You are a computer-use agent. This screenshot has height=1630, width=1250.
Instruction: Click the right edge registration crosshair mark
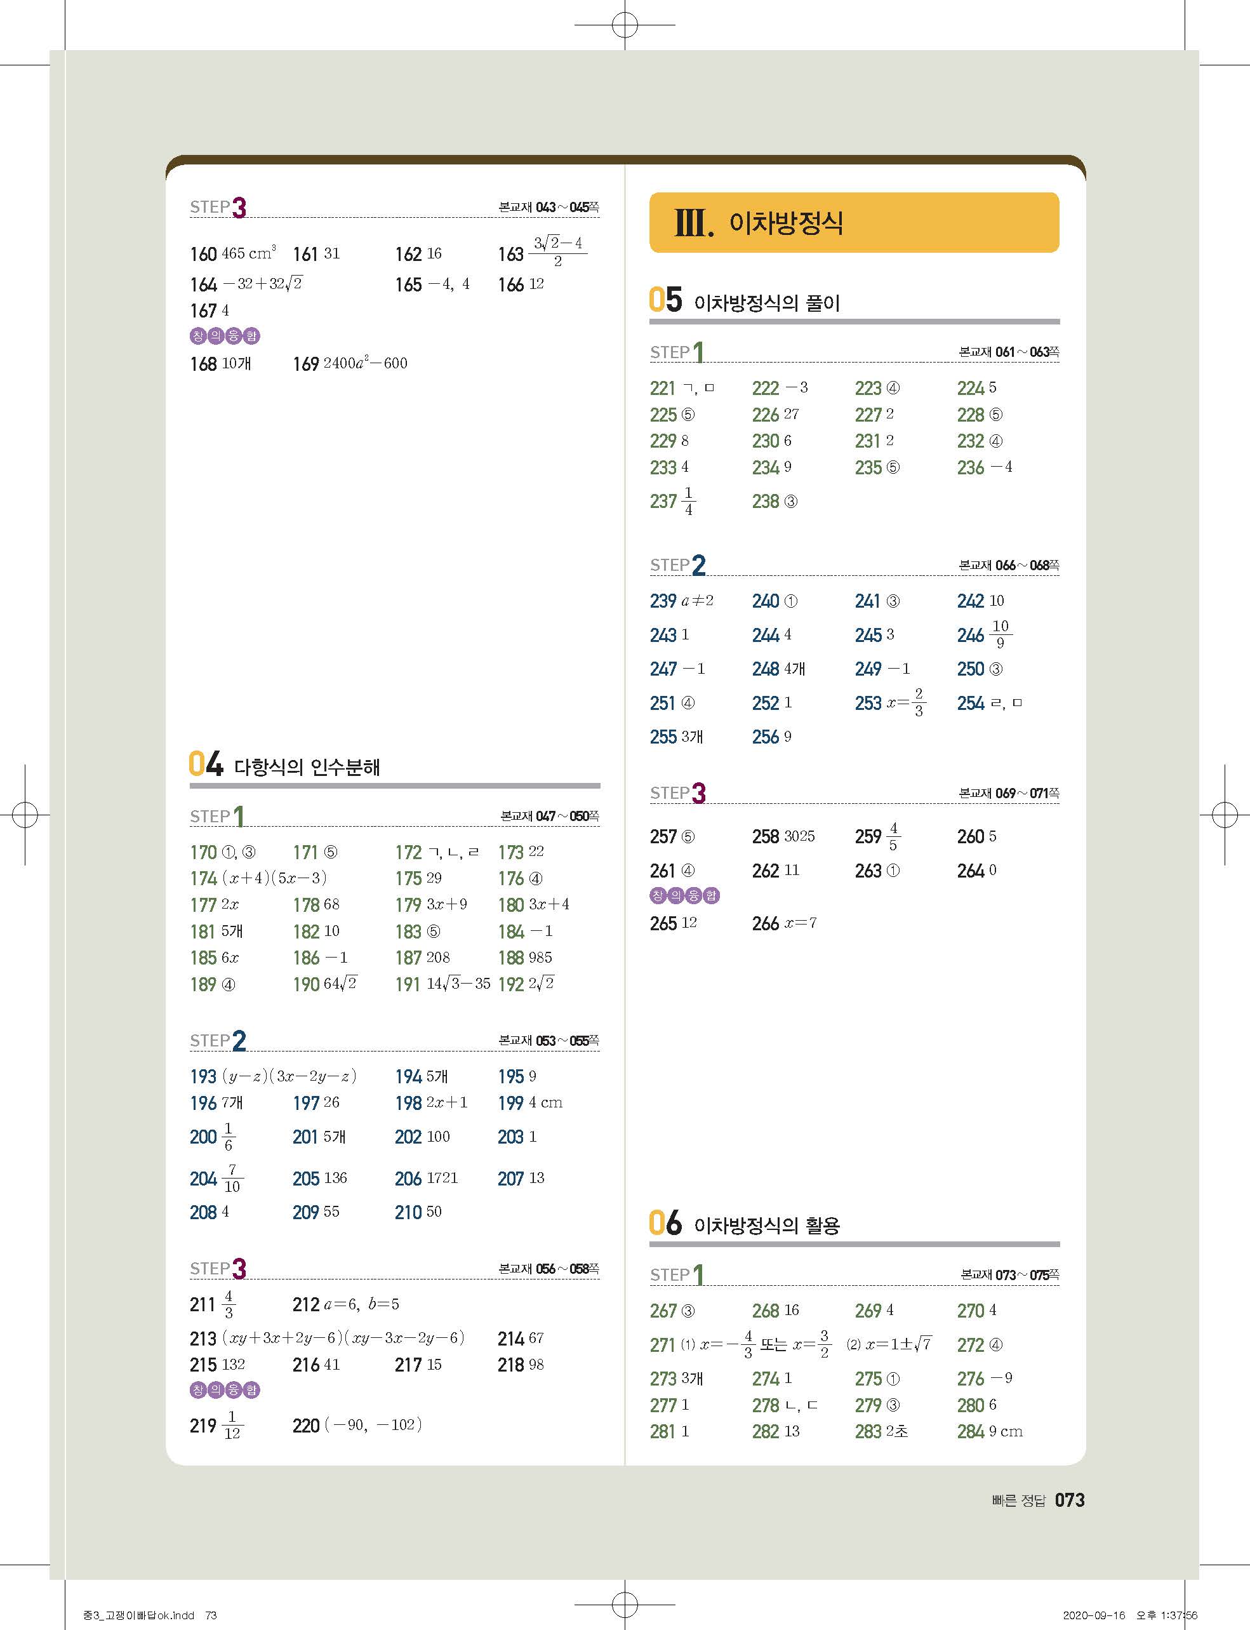click(1224, 815)
